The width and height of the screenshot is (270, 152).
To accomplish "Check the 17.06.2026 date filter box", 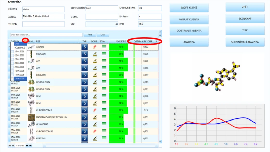I will [12, 75].
